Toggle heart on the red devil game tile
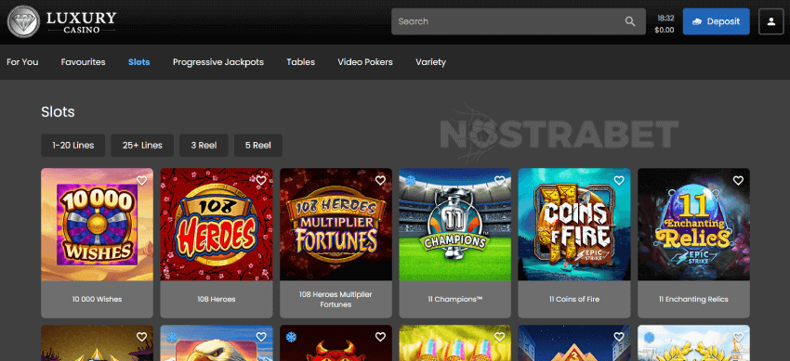The height and width of the screenshot is (361, 790). 380,337
